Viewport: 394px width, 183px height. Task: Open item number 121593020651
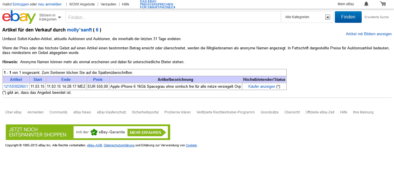(x=16, y=86)
